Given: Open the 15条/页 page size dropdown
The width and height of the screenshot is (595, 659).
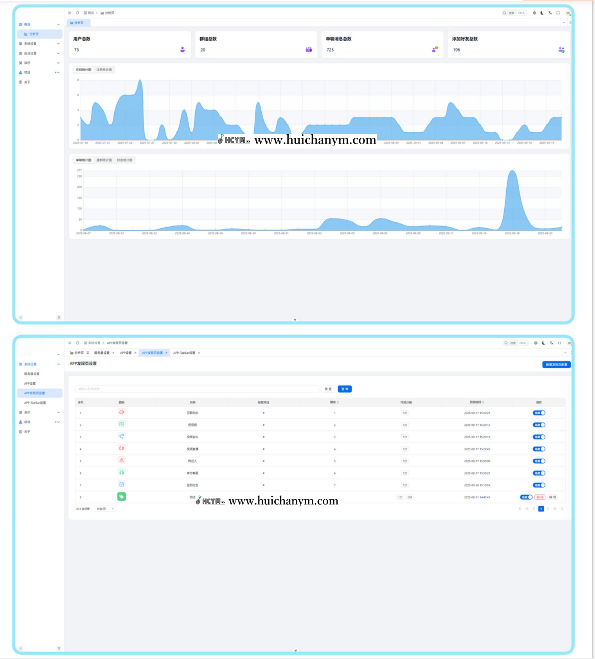Looking at the screenshot, I should coord(104,509).
